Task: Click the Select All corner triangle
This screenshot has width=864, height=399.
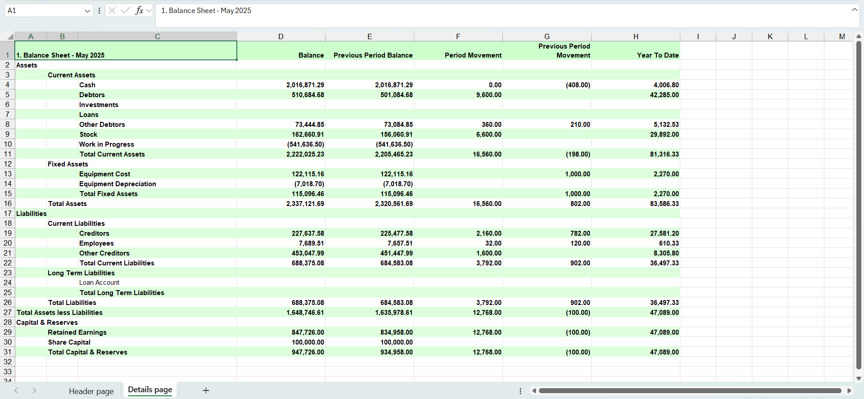Action: click(x=9, y=36)
